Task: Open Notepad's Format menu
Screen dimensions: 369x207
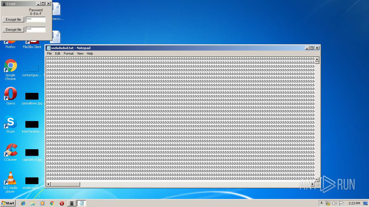Action: pyautogui.click(x=69, y=53)
